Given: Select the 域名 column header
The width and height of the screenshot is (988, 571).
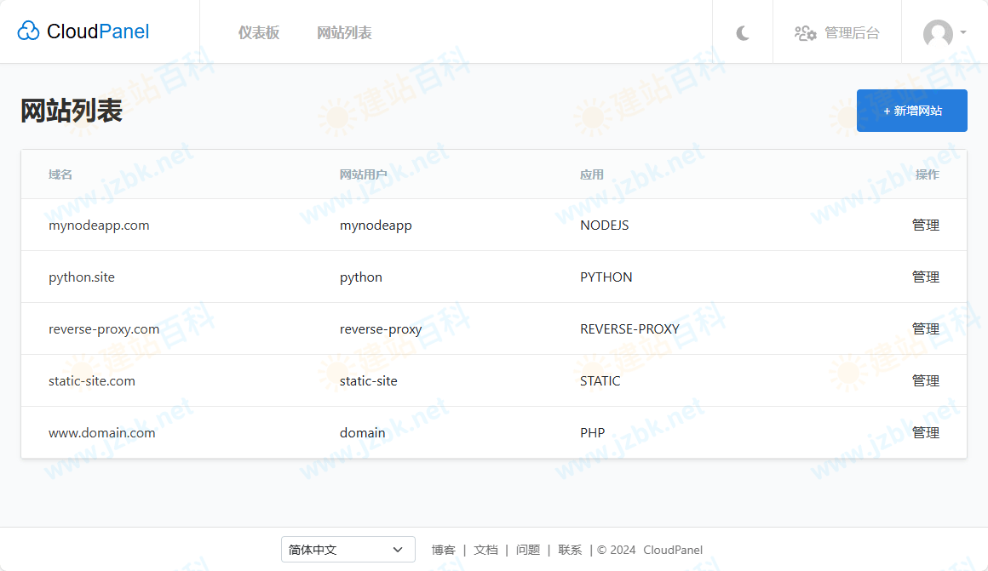Looking at the screenshot, I should [x=60, y=174].
